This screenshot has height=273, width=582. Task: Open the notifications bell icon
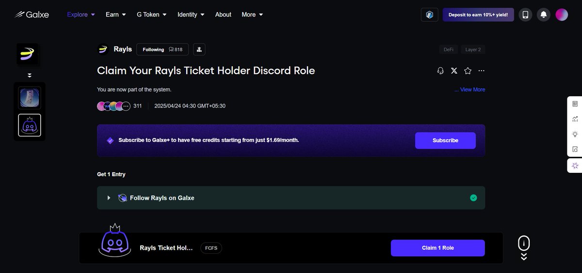pos(544,15)
